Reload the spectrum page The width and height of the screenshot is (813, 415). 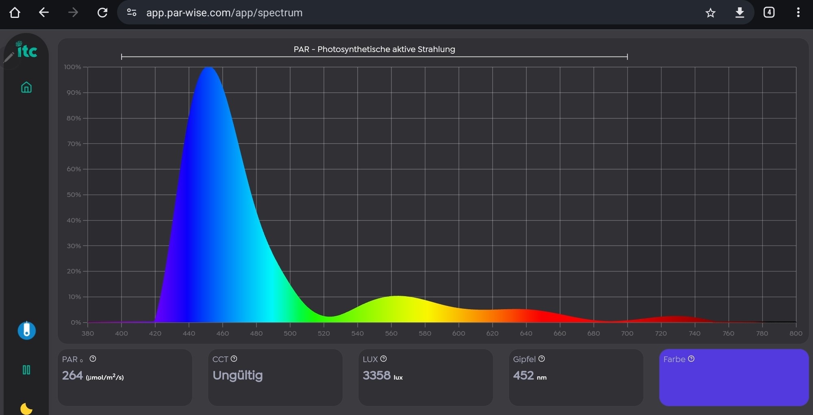point(102,13)
